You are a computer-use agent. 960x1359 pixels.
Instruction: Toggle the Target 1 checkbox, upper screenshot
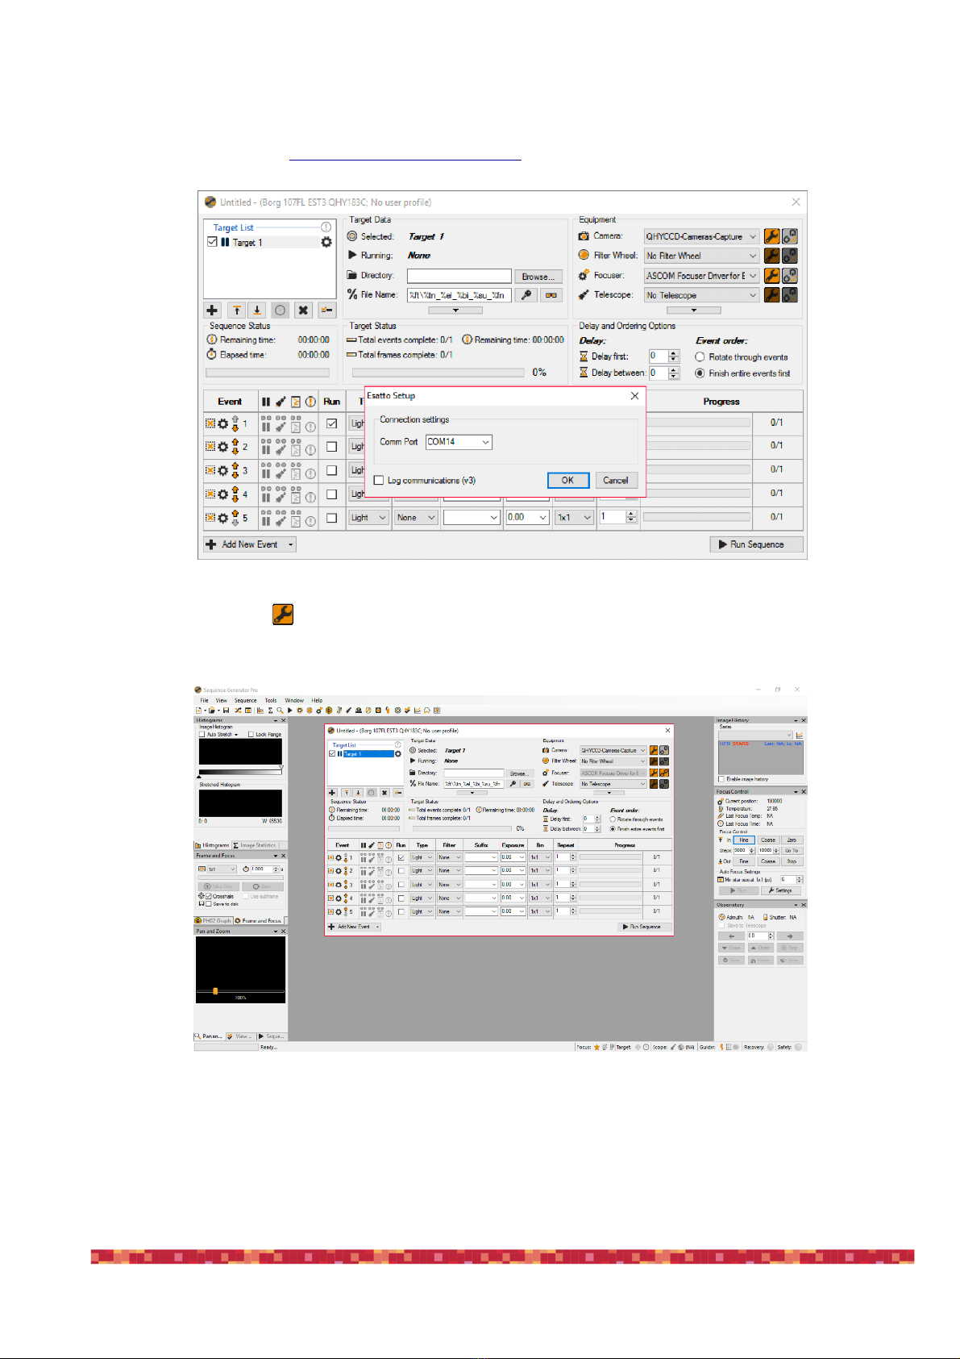coord(212,242)
